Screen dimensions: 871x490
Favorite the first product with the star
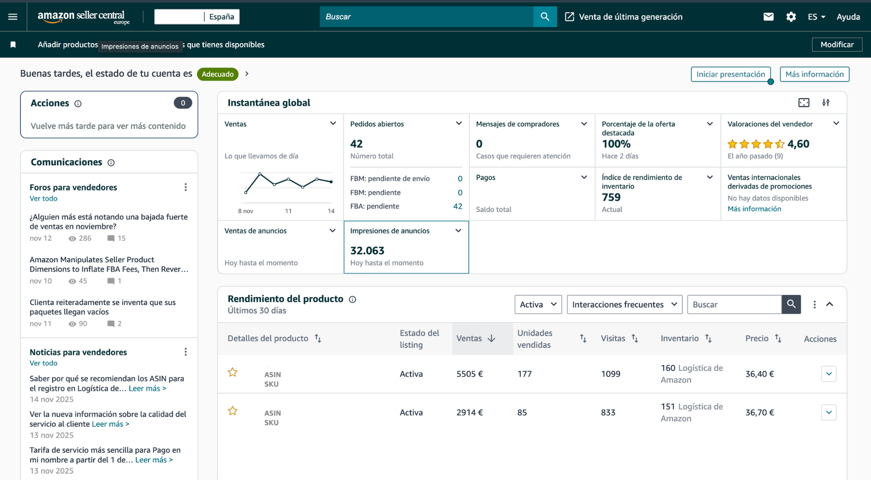click(233, 372)
